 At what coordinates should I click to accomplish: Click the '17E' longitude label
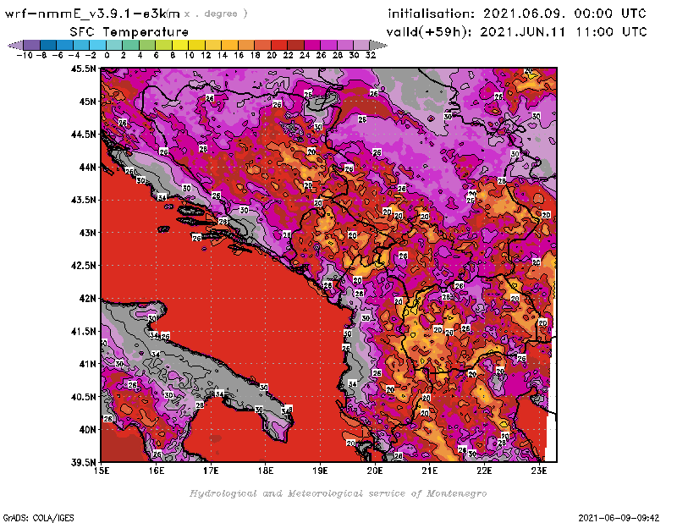point(211,471)
